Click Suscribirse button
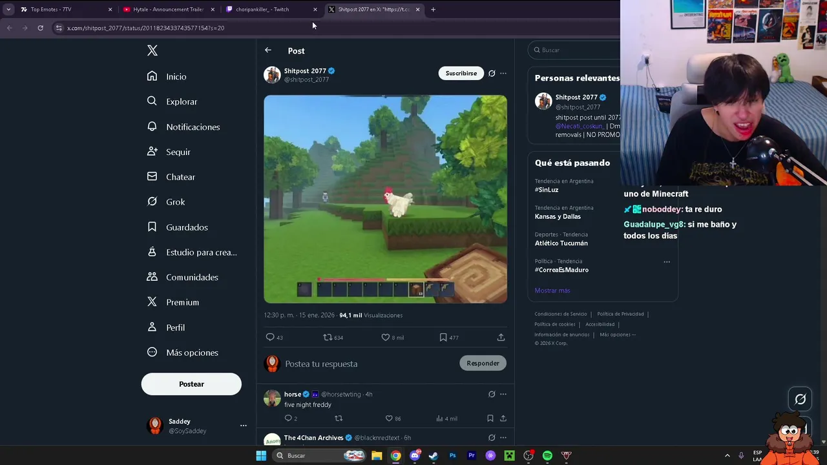 point(461,73)
